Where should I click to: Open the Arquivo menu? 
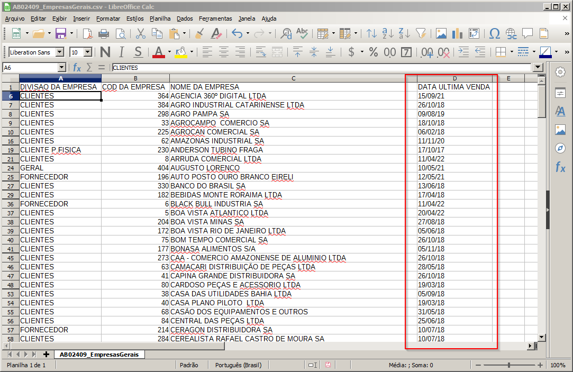click(x=15, y=19)
